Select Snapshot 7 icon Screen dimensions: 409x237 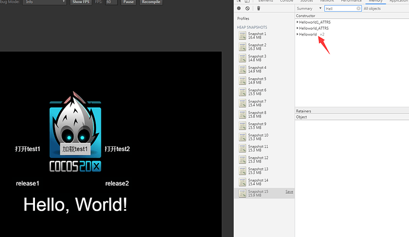pyautogui.click(x=242, y=103)
